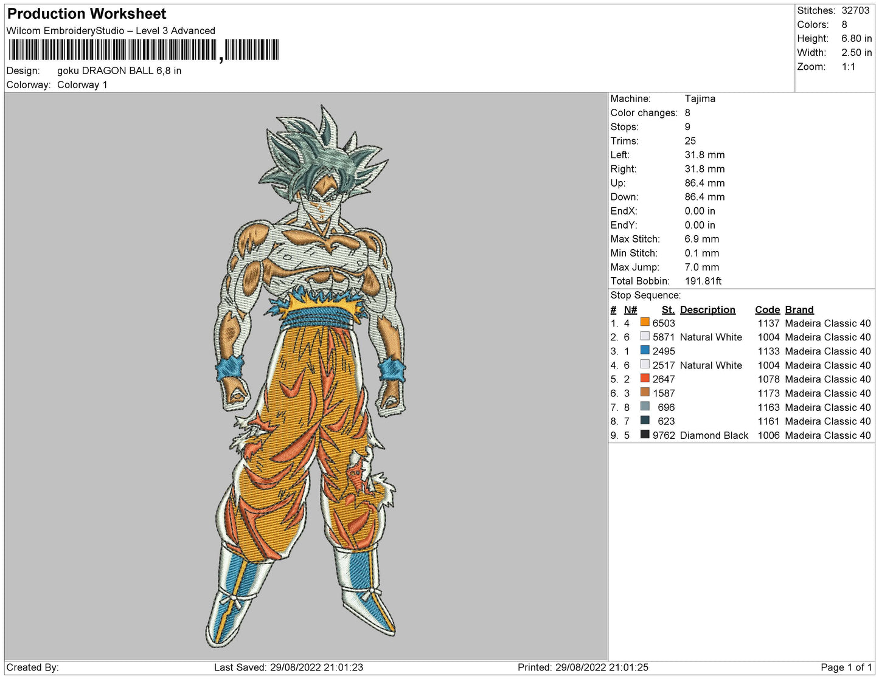Click stitch count 6503 in stop 1
Viewport: 879px width, 679px height.
pos(664,323)
